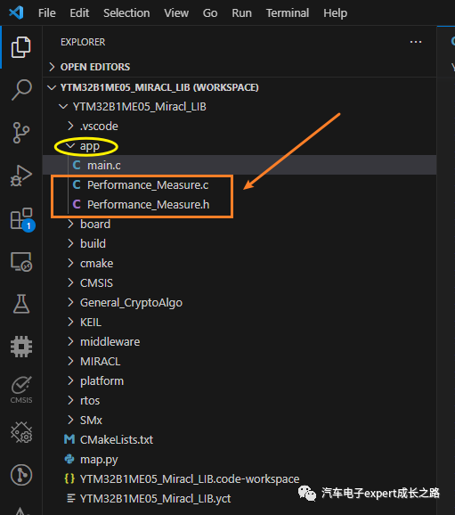Click the C icon beside Performance_Measure.c
Viewport: 455px width, 515px height.
point(77,184)
